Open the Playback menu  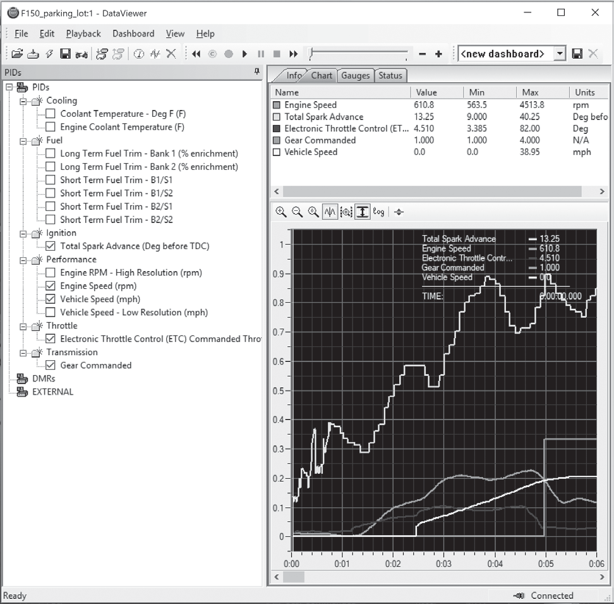tap(83, 33)
